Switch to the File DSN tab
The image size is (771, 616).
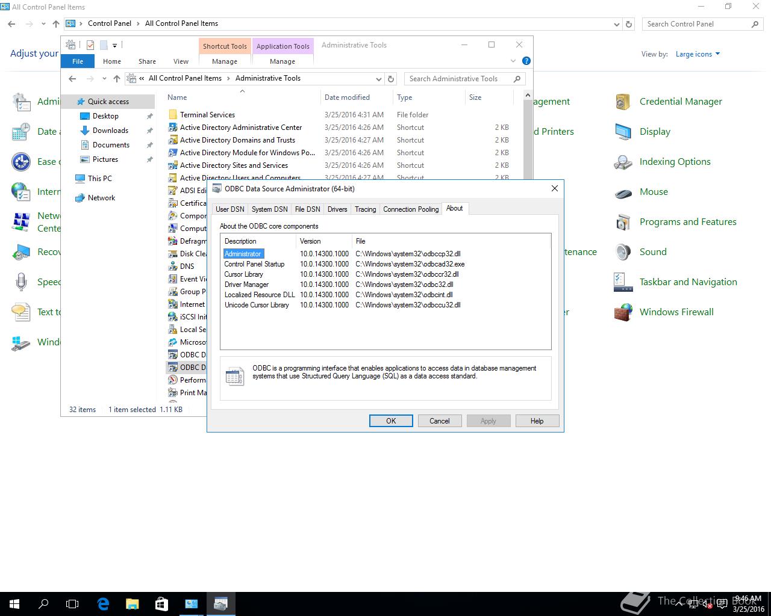[307, 209]
